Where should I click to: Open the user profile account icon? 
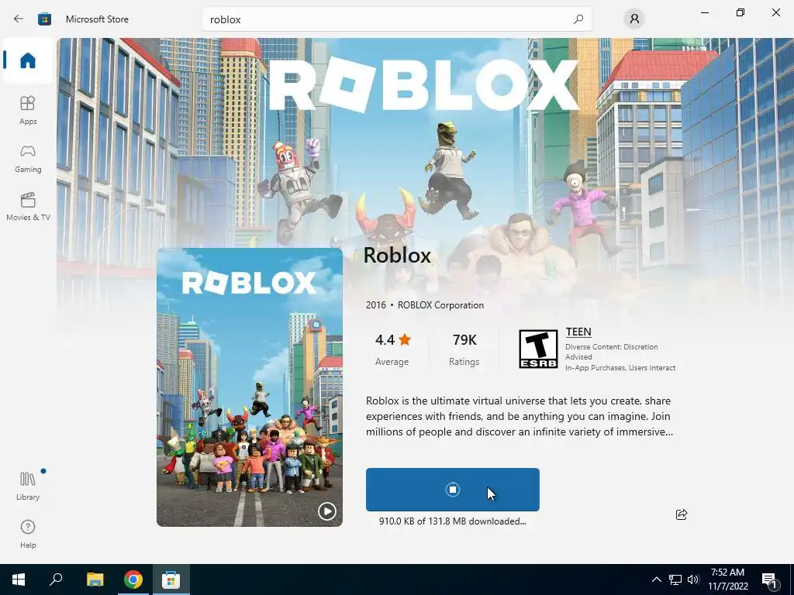[634, 19]
